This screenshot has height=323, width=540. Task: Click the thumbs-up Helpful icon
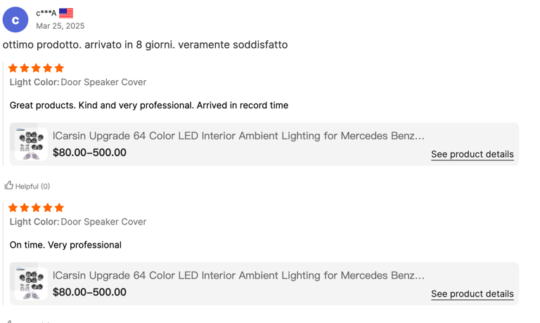[x=9, y=186]
